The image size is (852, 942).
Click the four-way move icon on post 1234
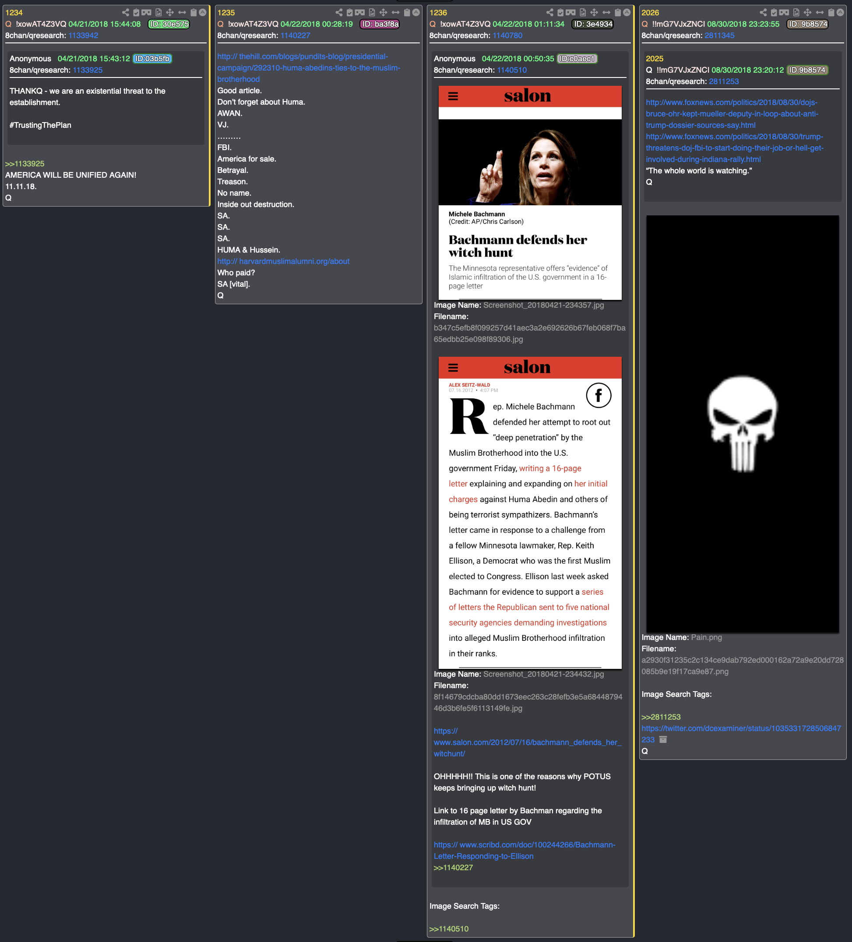(x=170, y=13)
